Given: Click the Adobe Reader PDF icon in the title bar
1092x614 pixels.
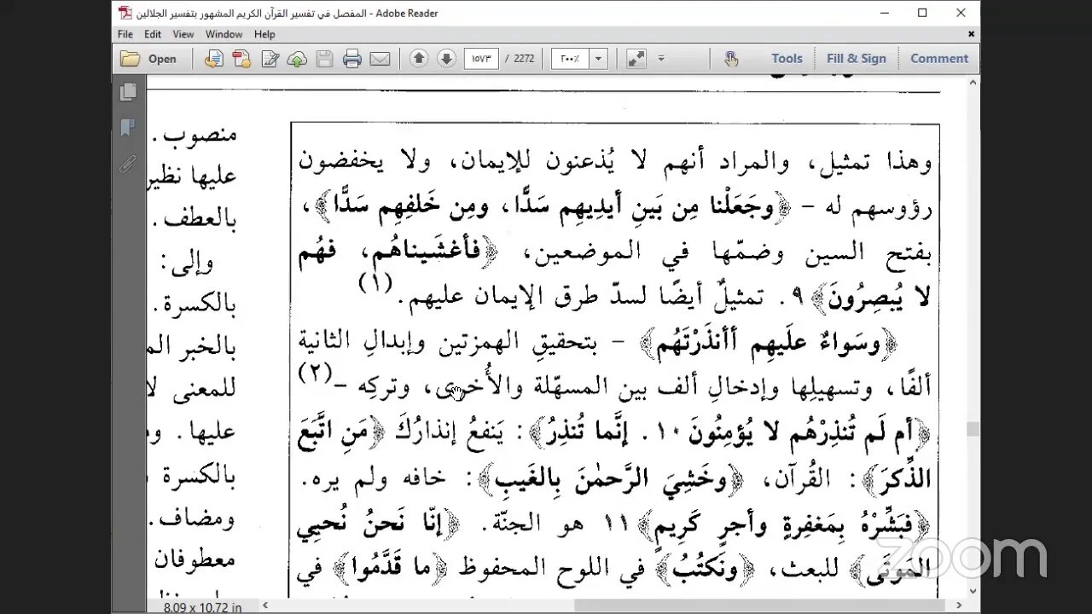Looking at the screenshot, I should coord(125,13).
